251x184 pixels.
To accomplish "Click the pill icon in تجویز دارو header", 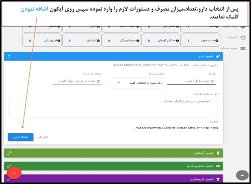I will pyautogui.click(x=218, y=57).
